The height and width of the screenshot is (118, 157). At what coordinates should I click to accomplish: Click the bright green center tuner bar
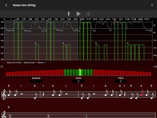(80, 73)
